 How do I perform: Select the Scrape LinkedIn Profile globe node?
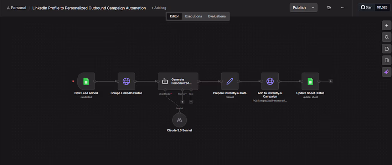[126, 81]
